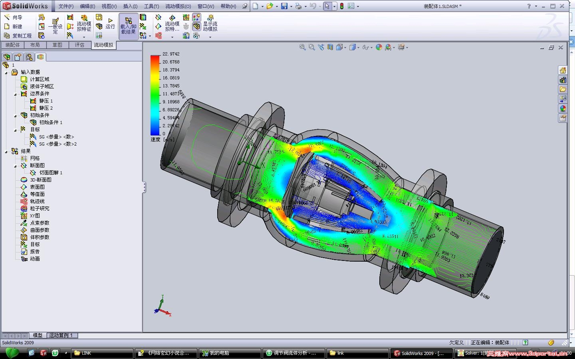The image size is (575, 359).
Task: Toggle Load/Unload Results (载入/卸载结果)
Action: click(128, 26)
